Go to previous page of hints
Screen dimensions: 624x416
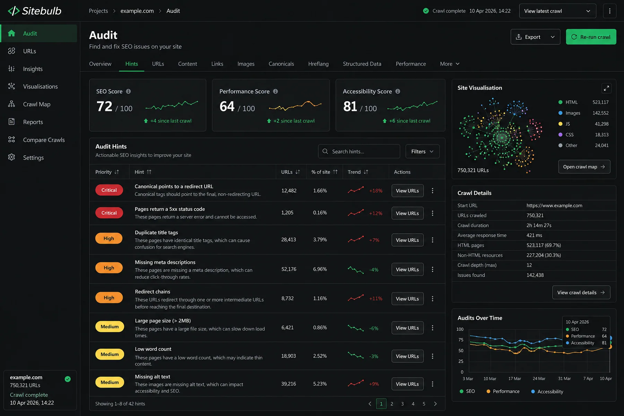click(370, 404)
